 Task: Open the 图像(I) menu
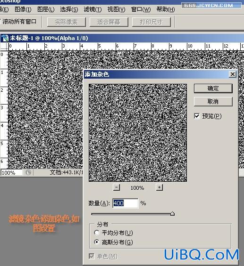click(23, 9)
